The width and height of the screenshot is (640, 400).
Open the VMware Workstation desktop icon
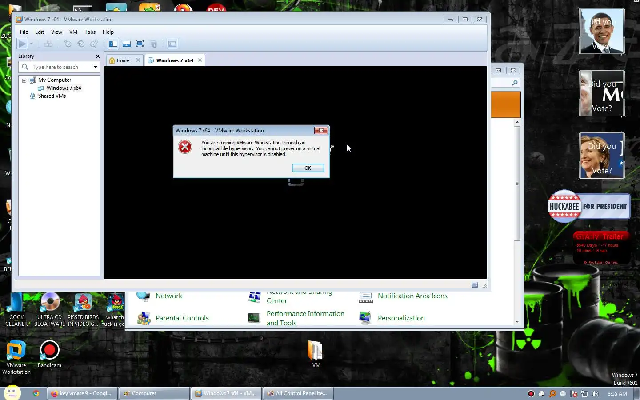tap(16, 357)
